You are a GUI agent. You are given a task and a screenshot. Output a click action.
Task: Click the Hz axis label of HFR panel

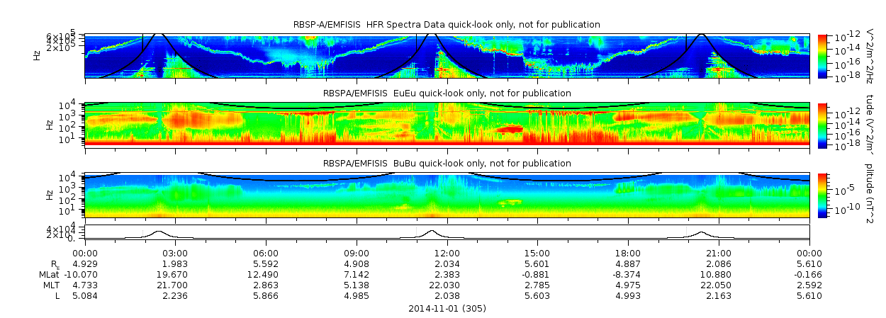pyautogui.click(x=37, y=55)
